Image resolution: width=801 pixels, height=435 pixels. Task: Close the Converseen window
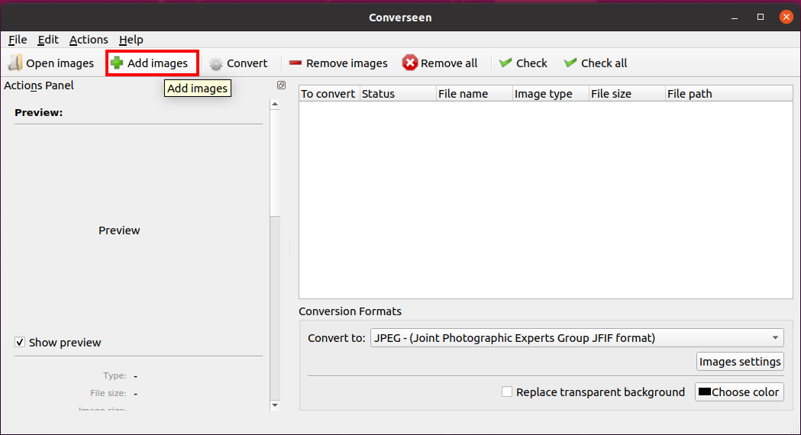point(786,18)
